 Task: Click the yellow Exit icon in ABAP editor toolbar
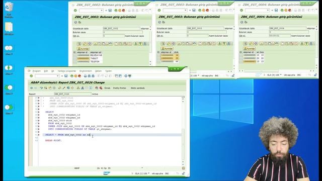75,76
